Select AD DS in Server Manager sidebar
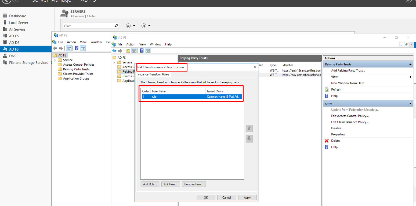The image size is (416, 206). tap(14, 42)
